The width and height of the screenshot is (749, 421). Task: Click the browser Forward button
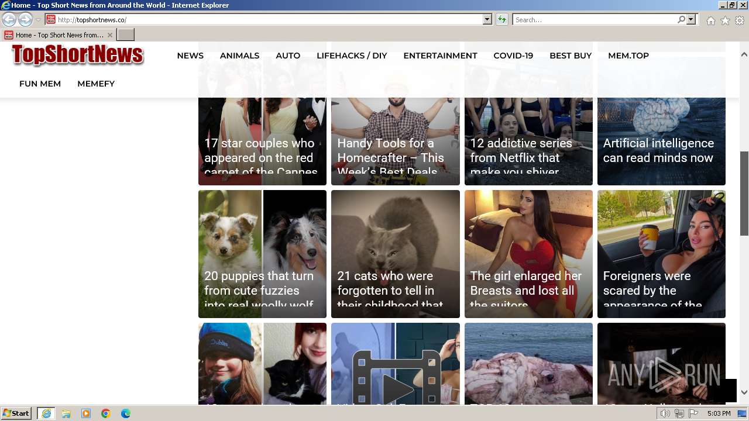point(25,20)
